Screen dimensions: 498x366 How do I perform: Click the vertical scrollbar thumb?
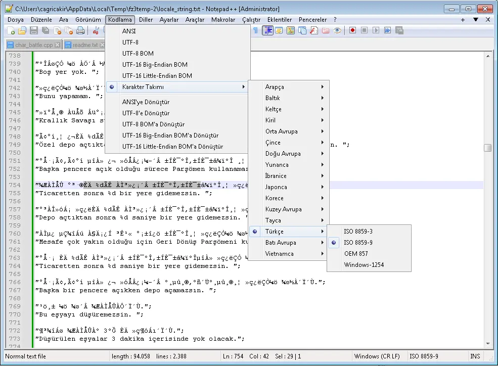click(487, 148)
